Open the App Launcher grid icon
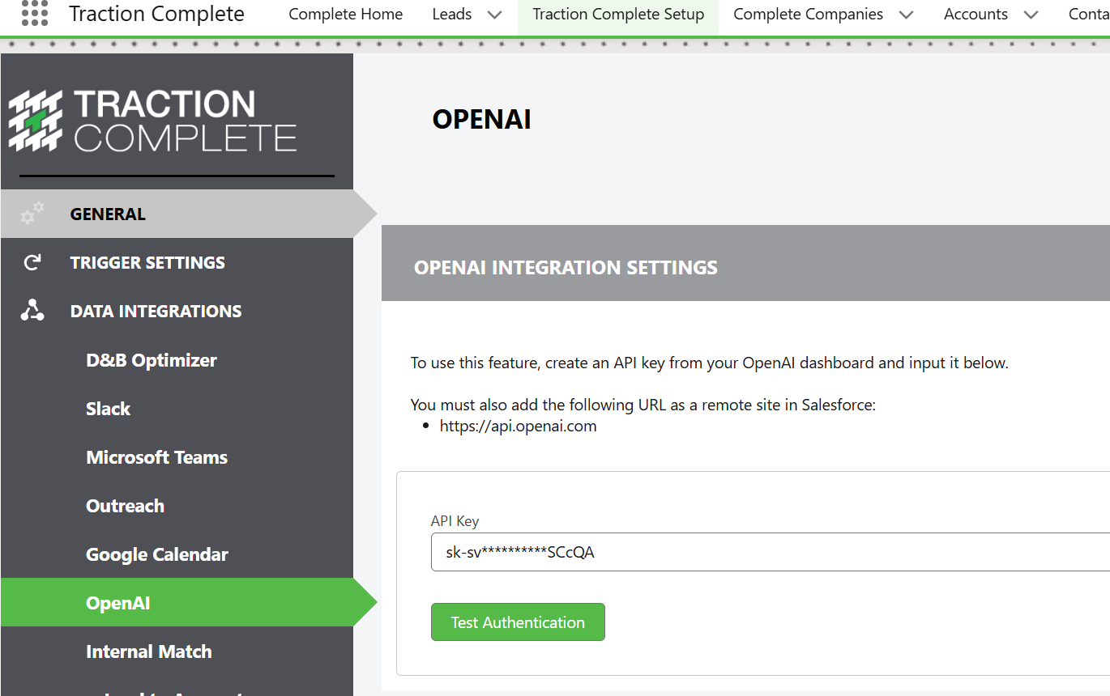 [x=35, y=13]
